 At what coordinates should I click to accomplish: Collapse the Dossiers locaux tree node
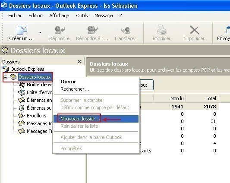[6, 77]
